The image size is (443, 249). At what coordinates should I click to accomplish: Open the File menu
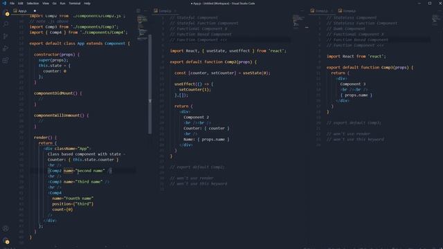[x=12, y=3]
